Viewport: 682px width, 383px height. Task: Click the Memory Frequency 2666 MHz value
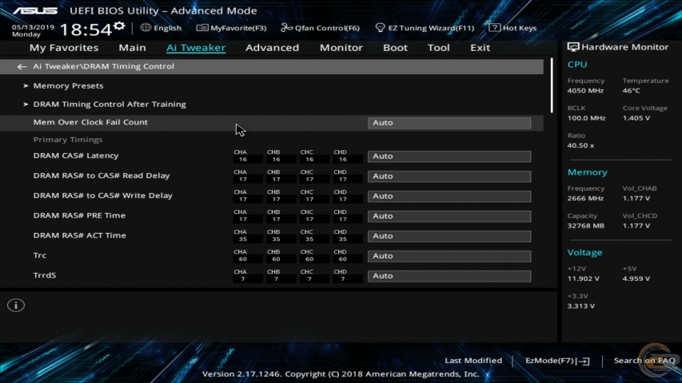click(585, 199)
